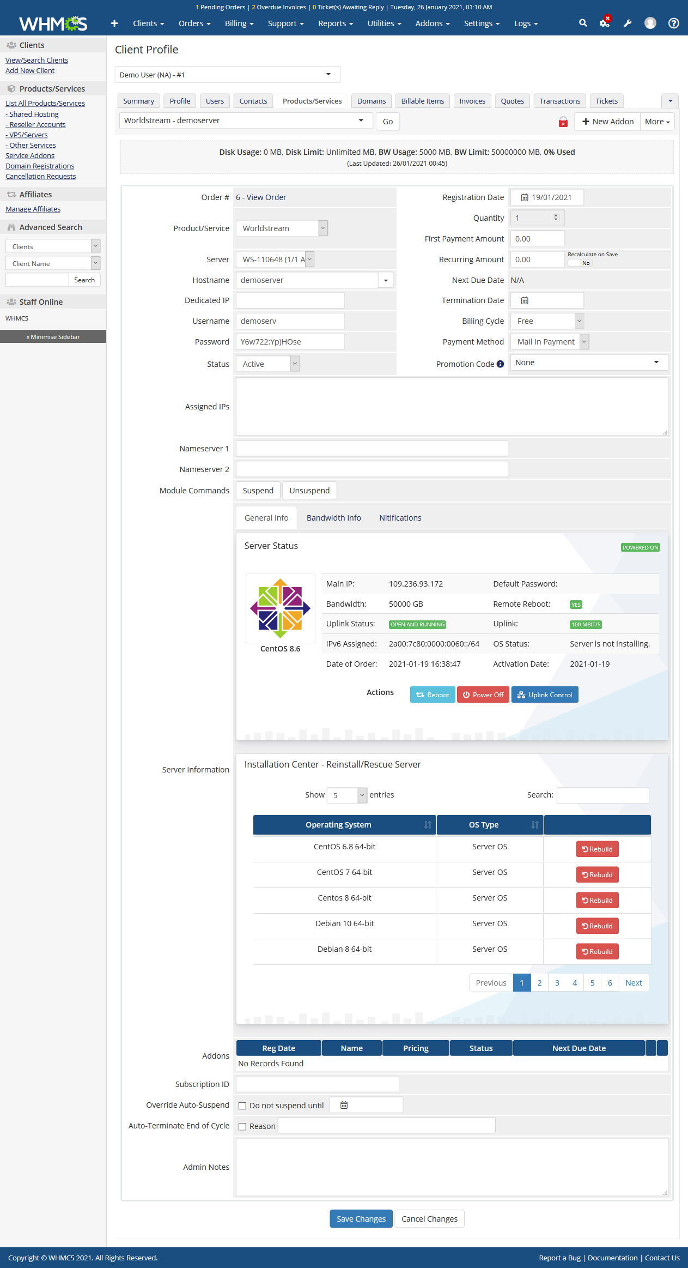Image resolution: width=688 pixels, height=1268 pixels.
Task: Open the Billing menu in navbar
Action: point(239,23)
